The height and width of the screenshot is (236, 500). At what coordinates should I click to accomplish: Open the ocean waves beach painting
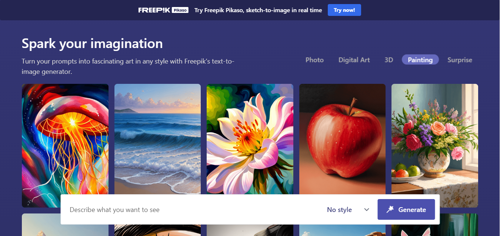(157, 139)
